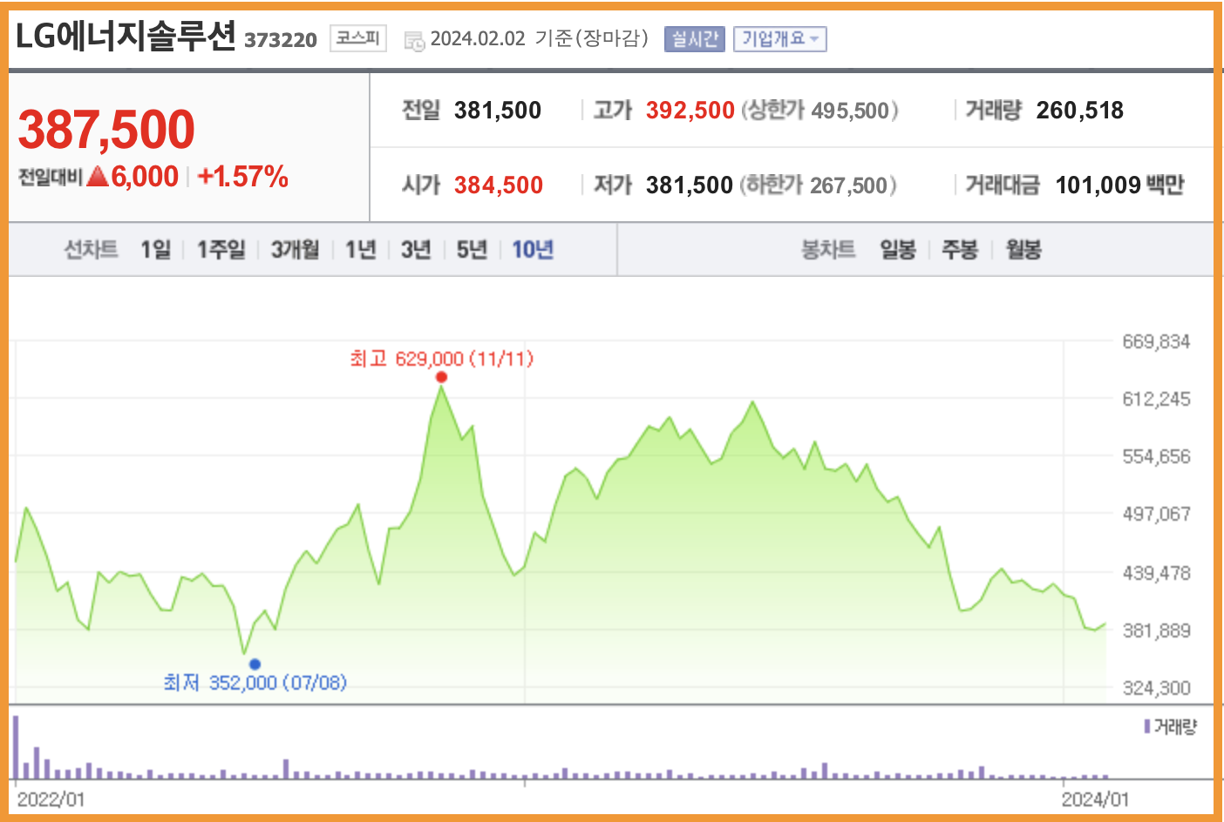Click the calendar icon before 2024.02.02 date

[414, 40]
